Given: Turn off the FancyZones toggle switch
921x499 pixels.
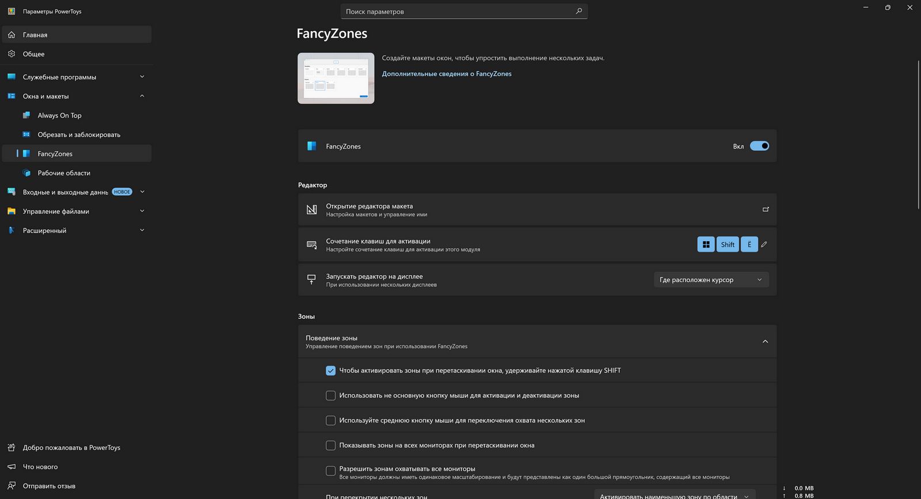Looking at the screenshot, I should click(x=759, y=146).
